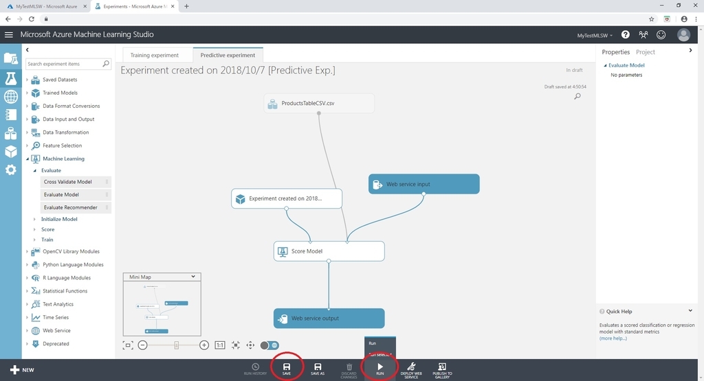
Task: Collapse the Quick Help section
Action: (x=690, y=310)
